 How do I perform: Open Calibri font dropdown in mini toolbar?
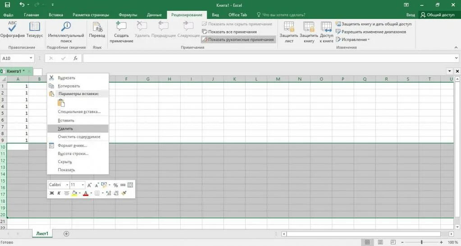[67, 185]
